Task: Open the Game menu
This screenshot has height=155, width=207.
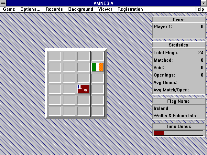Action: [x=9, y=9]
